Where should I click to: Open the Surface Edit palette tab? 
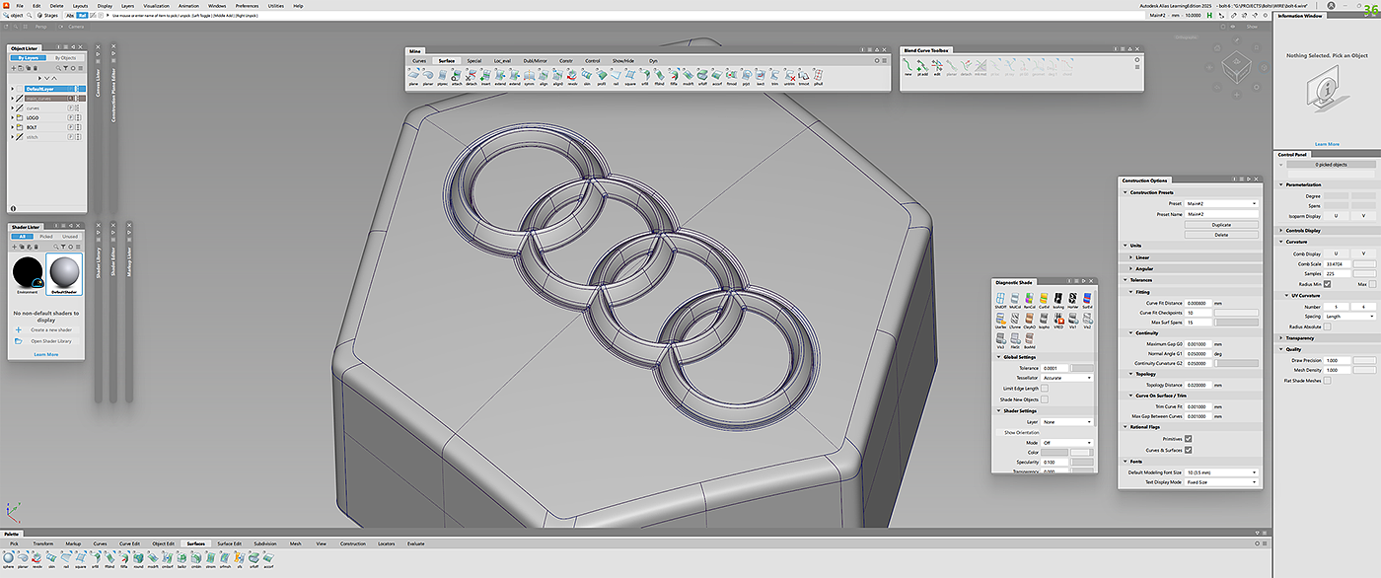[x=229, y=543]
